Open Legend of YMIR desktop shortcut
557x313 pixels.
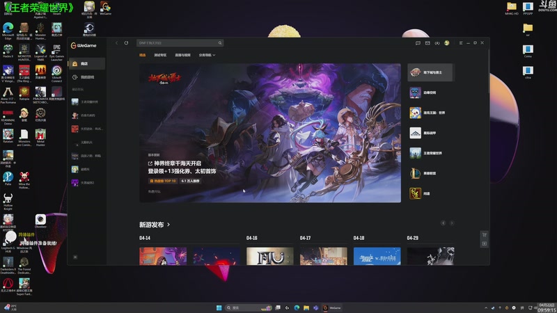point(40,53)
